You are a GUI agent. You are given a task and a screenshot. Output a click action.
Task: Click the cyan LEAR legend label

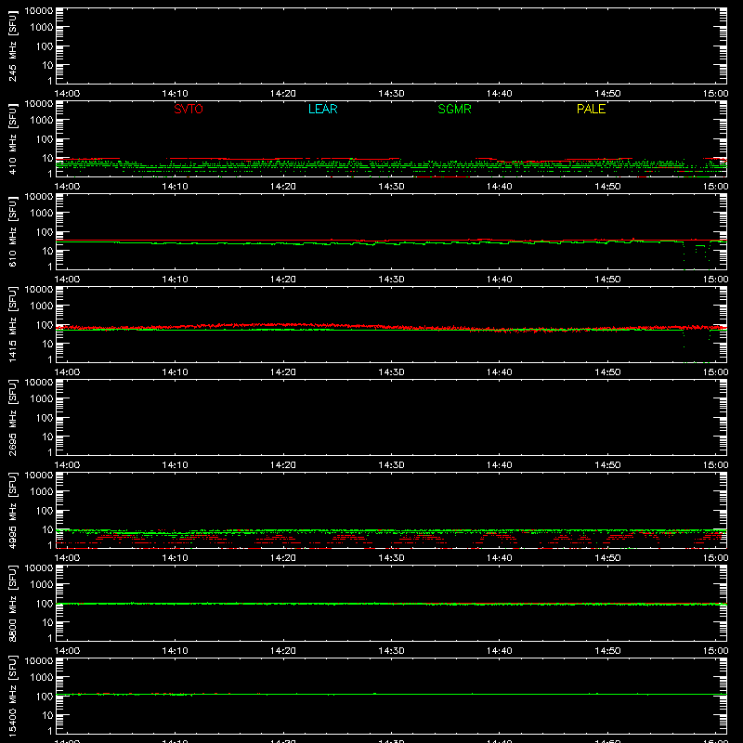tap(322, 109)
